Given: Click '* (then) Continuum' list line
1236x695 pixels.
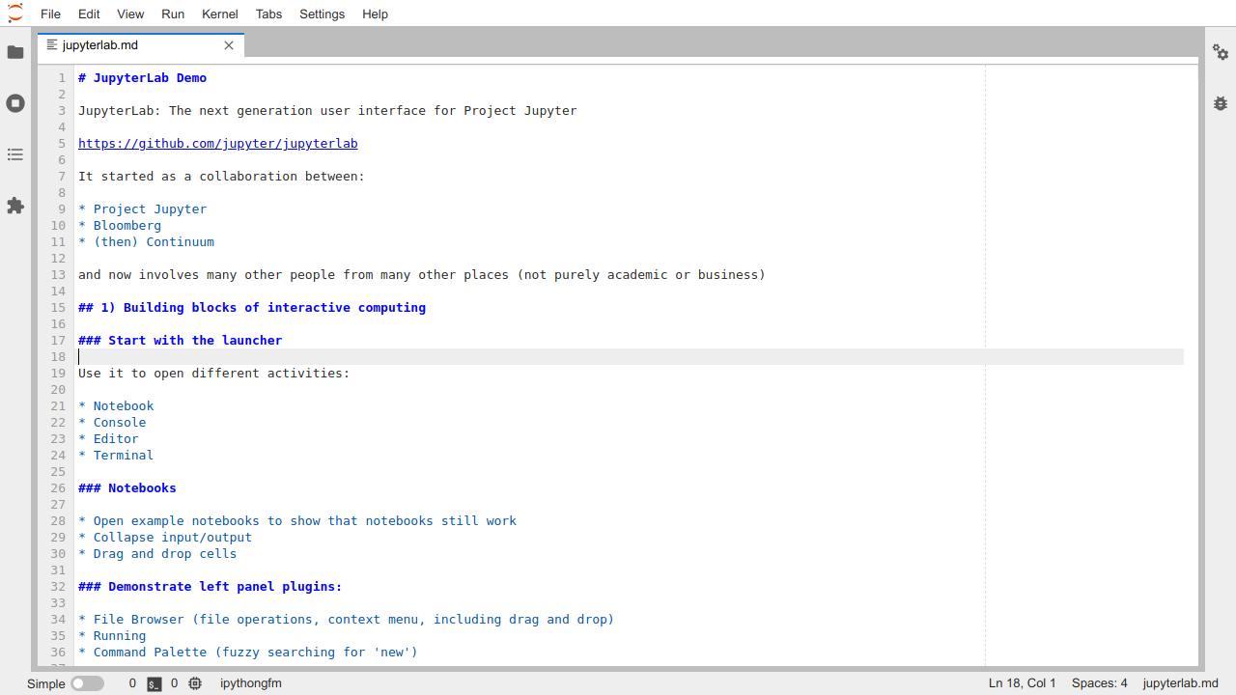Looking at the screenshot, I should click(146, 241).
